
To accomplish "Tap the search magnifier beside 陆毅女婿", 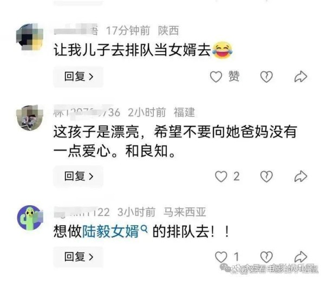I will [144, 229].
